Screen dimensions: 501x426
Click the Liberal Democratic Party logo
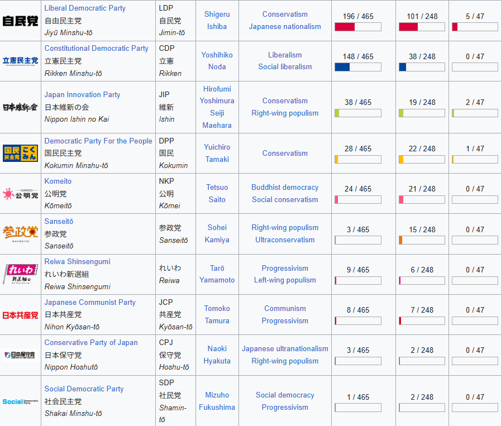[x=21, y=21]
